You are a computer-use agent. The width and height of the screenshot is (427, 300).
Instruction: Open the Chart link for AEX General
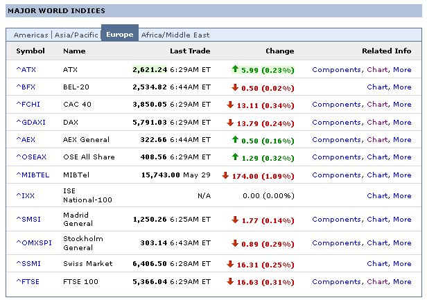click(377, 140)
